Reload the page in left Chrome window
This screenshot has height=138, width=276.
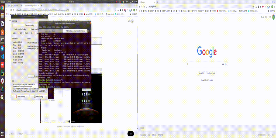pos(11,10)
